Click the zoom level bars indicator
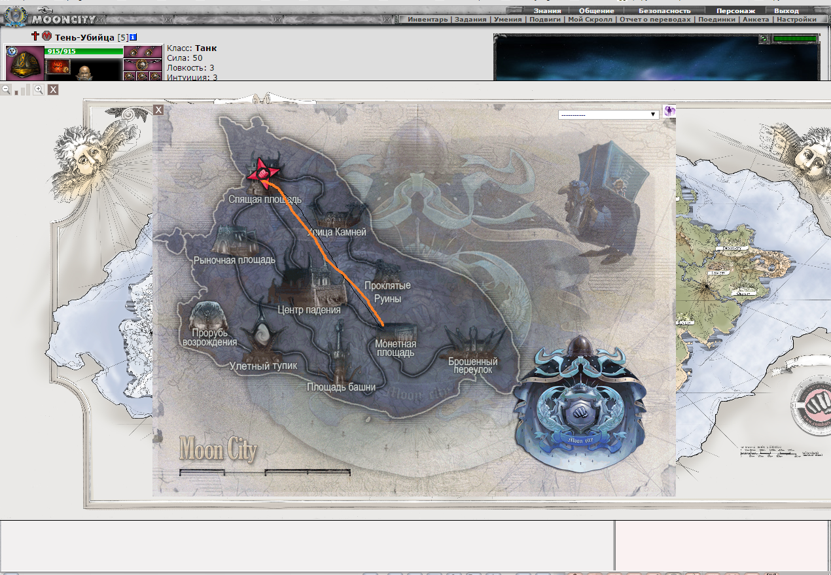The height and width of the screenshot is (575, 831). click(x=22, y=89)
